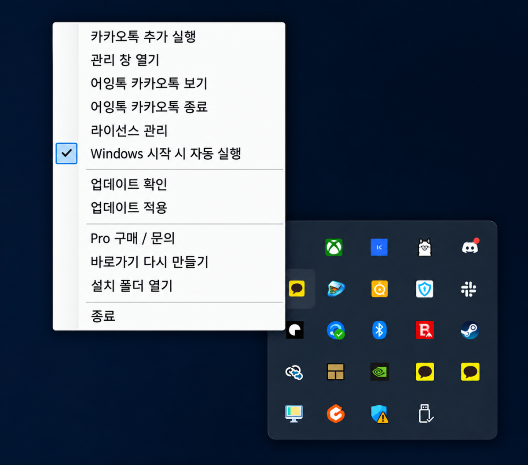Choose 관리 창 열기 from menu
The width and height of the screenshot is (528, 465).
coord(169,60)
